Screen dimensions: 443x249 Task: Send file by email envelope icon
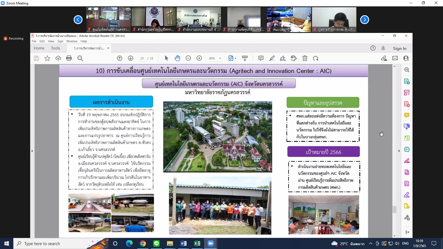tap(395, 58)
